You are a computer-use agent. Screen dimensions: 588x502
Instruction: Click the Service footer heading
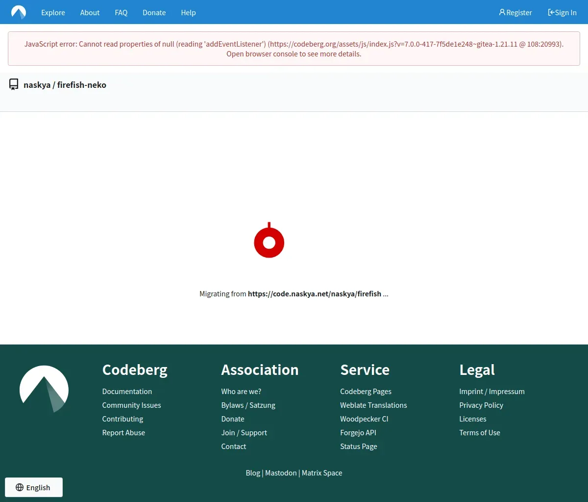pyautogui.click(x=365, y=370)
